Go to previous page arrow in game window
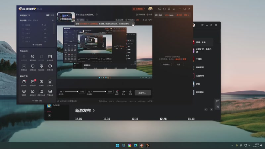 (x=206, y=110)
